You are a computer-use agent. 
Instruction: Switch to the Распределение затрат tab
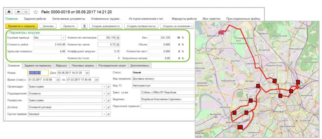(112, 66)
